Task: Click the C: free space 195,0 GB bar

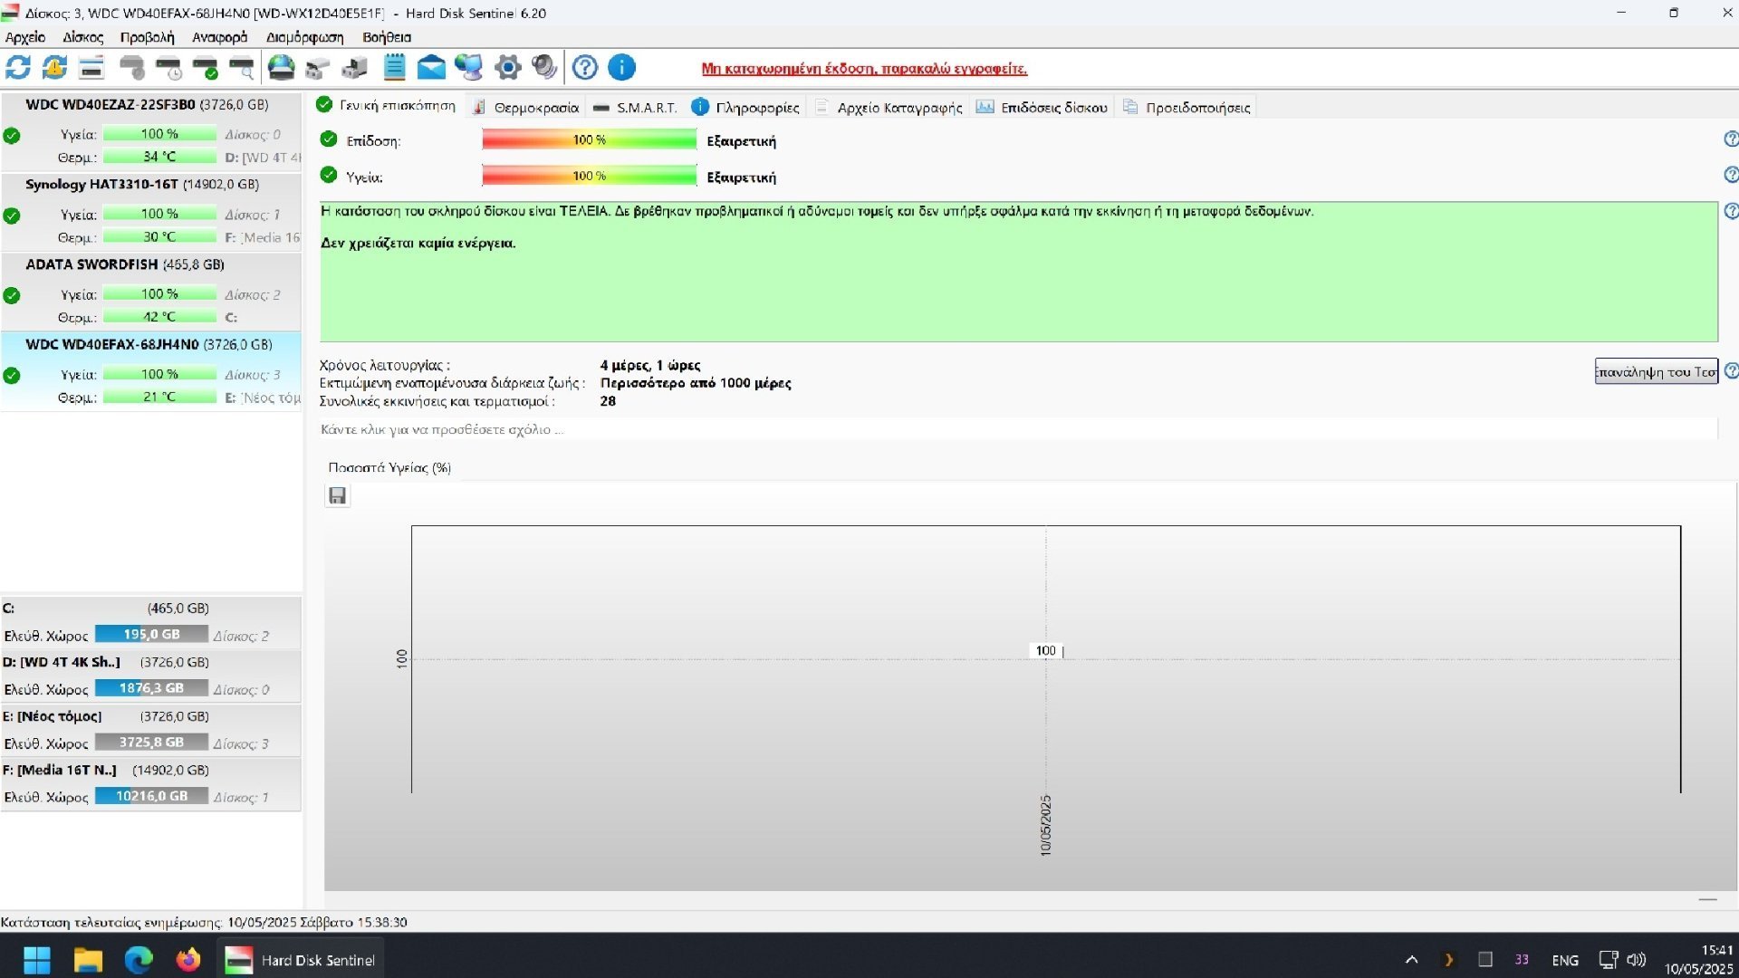Action: (x=151, y=634)
